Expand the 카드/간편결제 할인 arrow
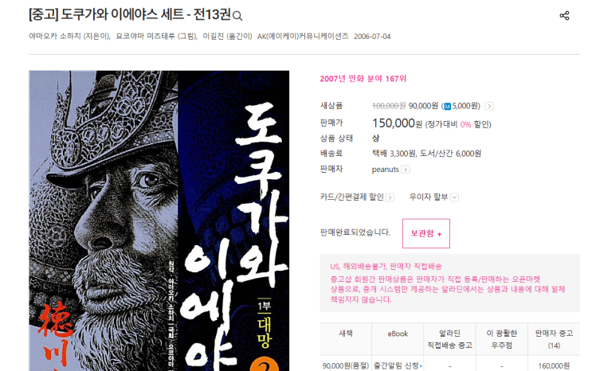Image resolution: width=592 pixels, height=371 pixels. pyautogui.click(x=390, y=197)
